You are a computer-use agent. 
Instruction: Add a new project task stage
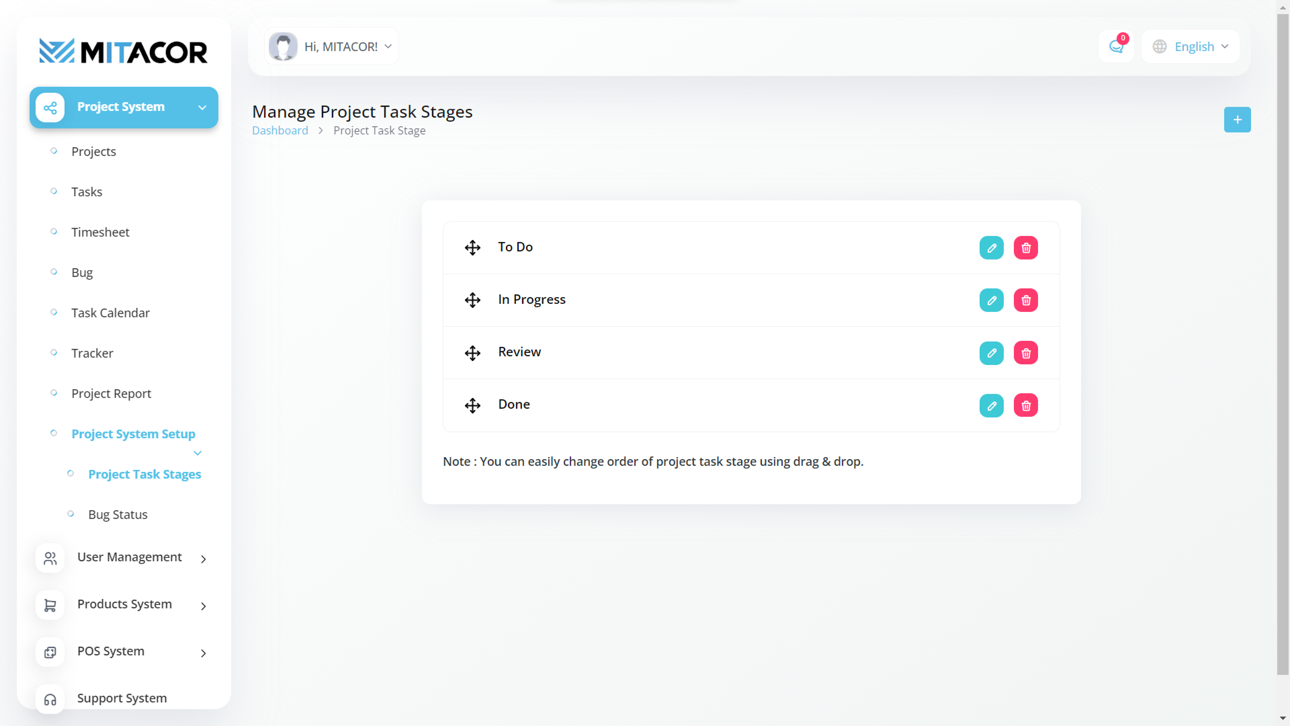tap(1237, 120)
